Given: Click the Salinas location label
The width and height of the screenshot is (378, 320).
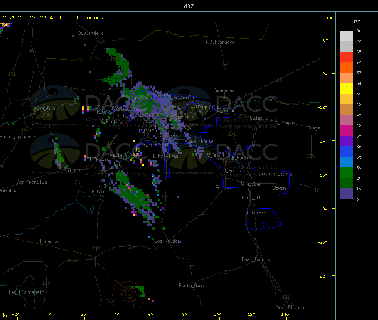Looking at the screenshot, I should (73, 171).
